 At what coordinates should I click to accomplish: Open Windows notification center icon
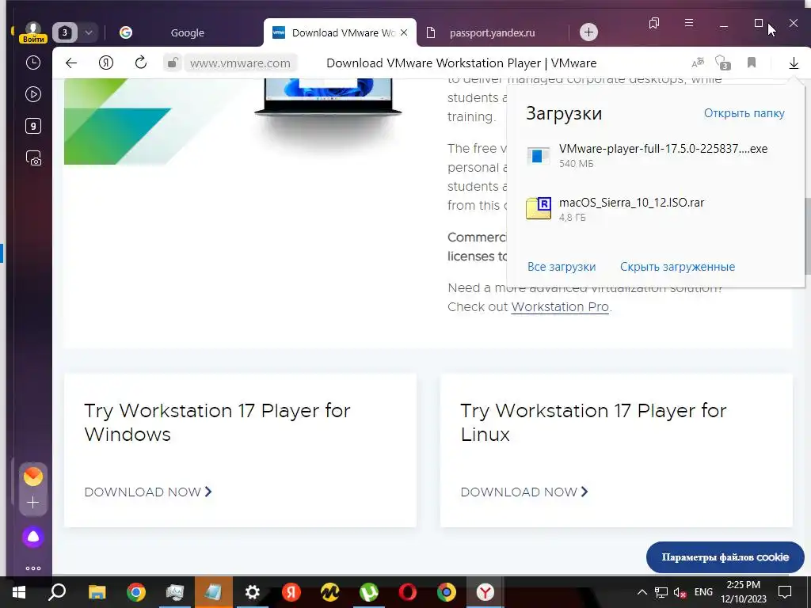[x=785, y=592]
